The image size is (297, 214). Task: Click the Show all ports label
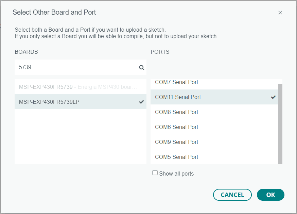tap(176, 174)
